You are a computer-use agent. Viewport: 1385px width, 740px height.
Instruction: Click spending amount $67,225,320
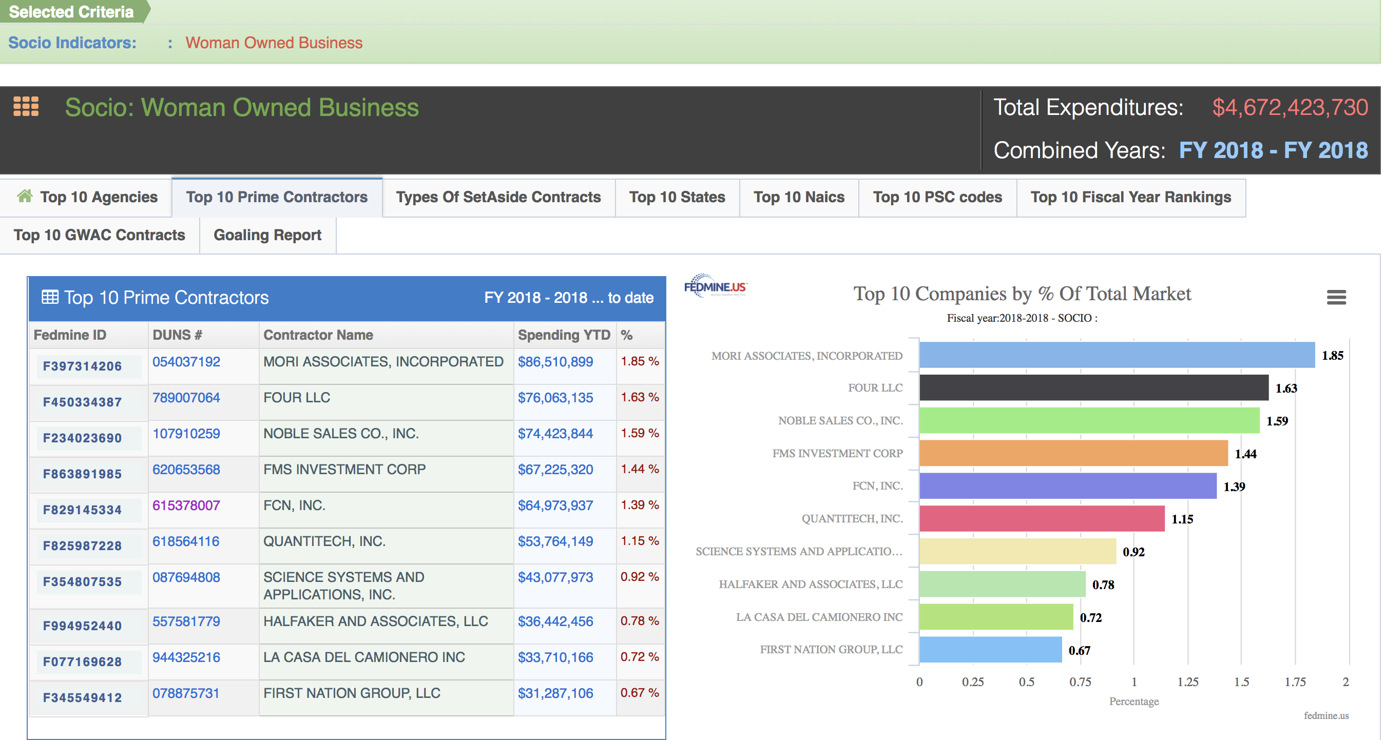[x=555, y=470]
